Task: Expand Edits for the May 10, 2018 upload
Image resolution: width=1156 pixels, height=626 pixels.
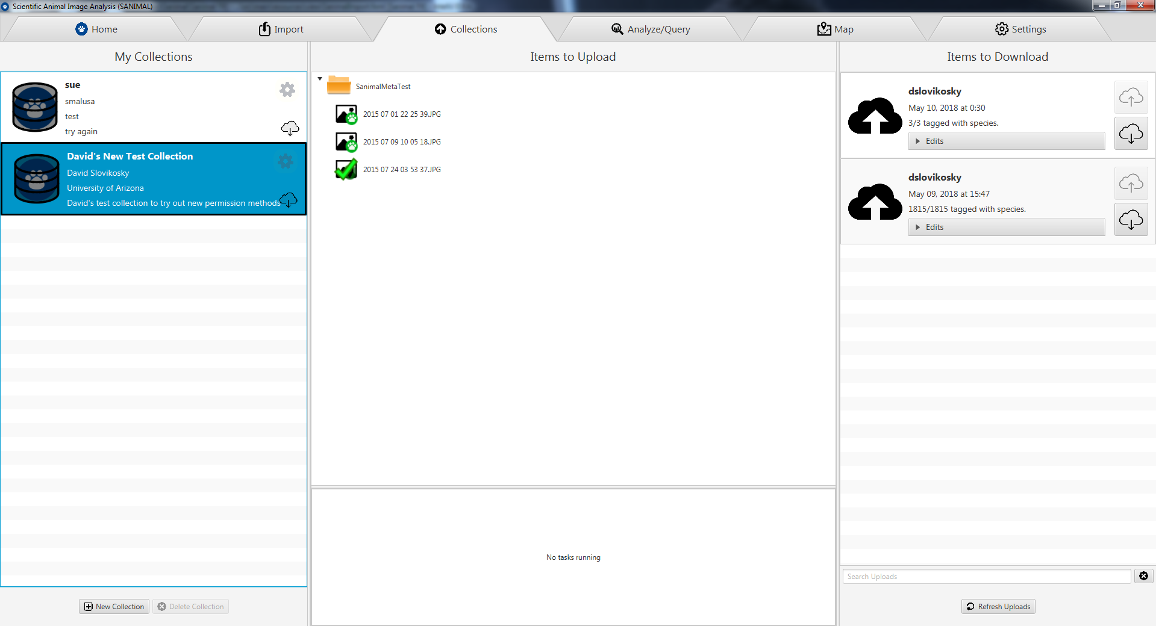Action: (1006, 141)
